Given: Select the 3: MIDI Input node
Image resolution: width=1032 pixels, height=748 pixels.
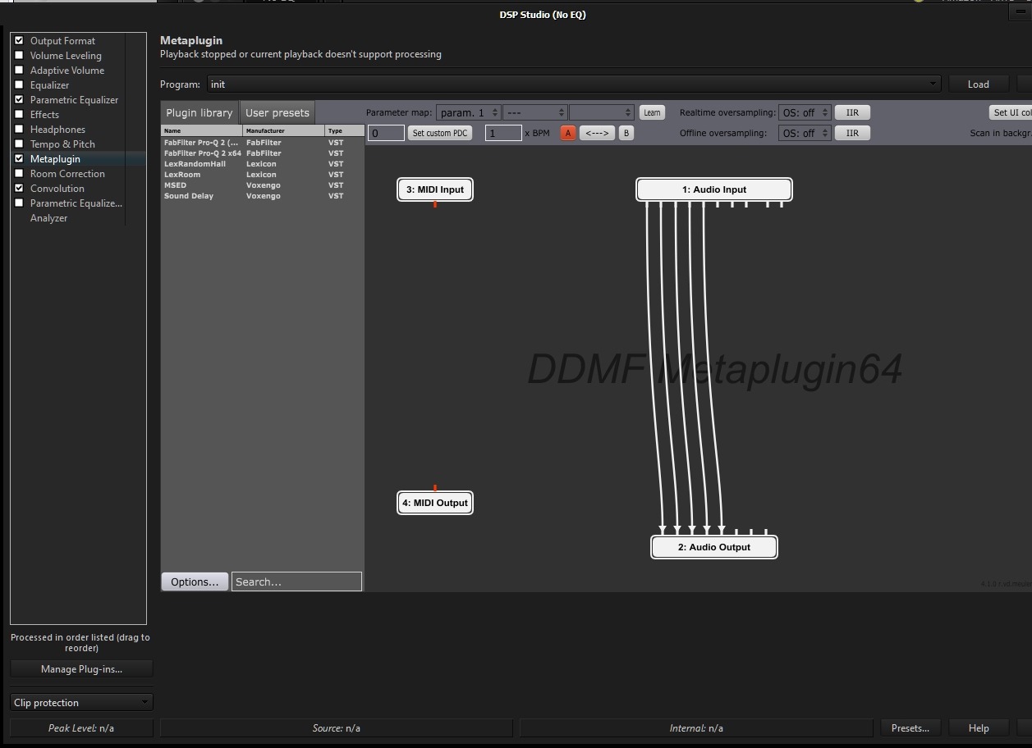Looking at the screenshot, I should [435, 189].
